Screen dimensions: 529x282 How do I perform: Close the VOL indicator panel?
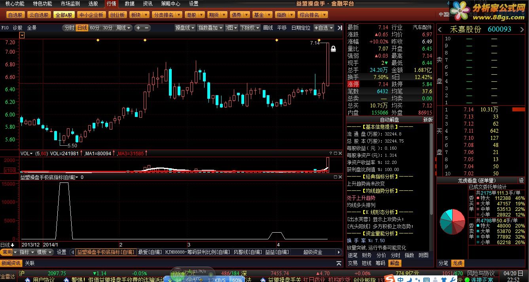coord(340,153)
